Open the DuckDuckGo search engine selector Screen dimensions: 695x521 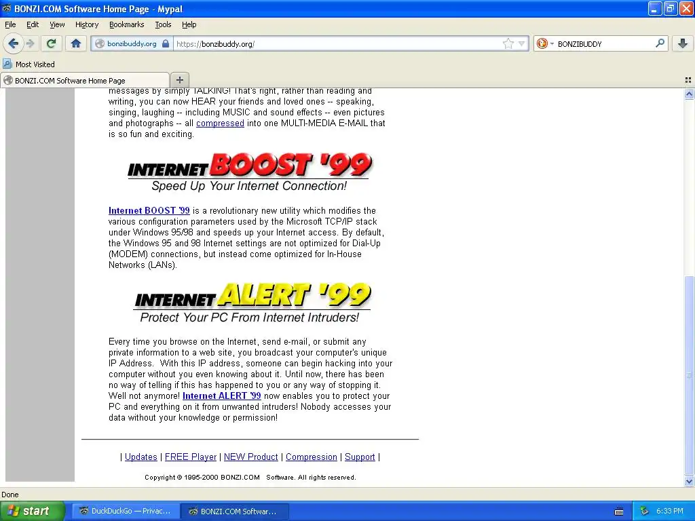545,43
